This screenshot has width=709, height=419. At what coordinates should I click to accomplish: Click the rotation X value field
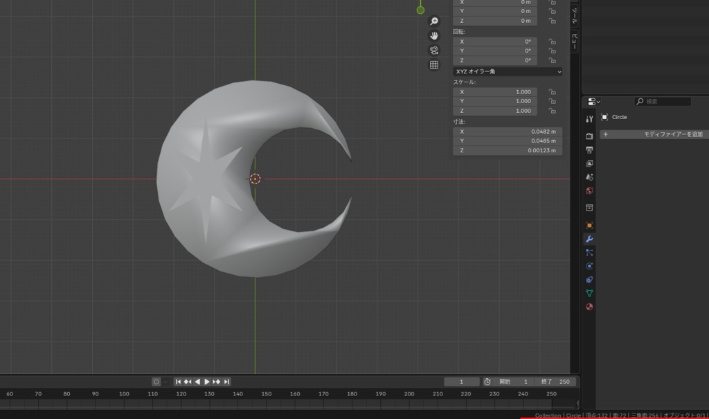coord(495,42)
